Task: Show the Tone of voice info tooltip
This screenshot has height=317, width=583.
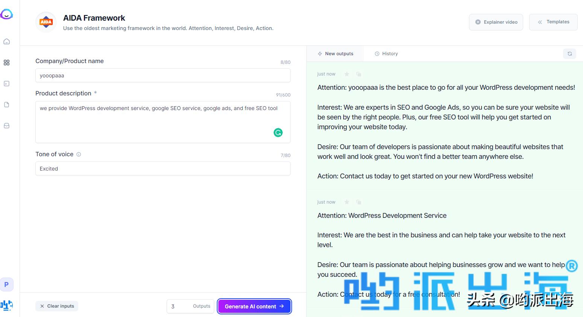Action: click(79, 154)
